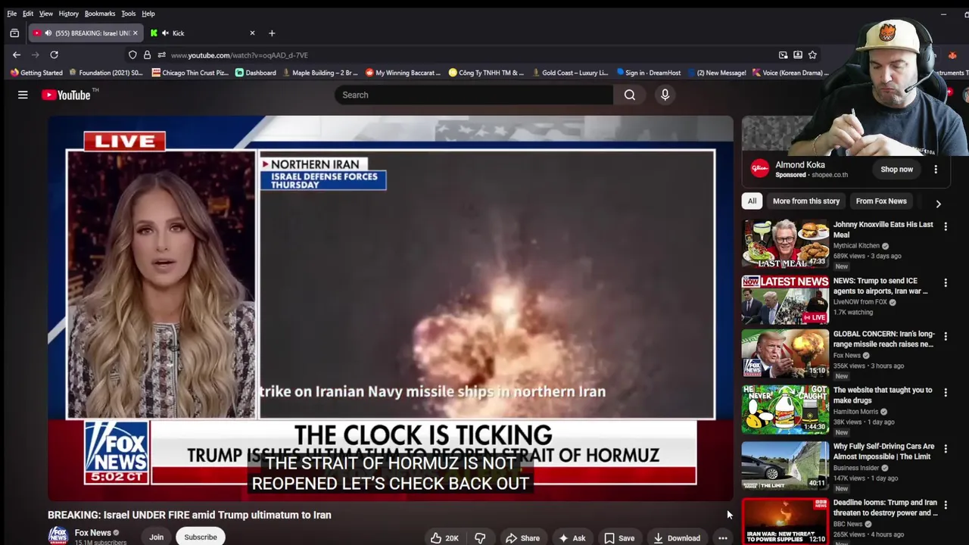The width and height of the screenshot is (969, 545).
Task: Click the YouTube search field
Action: click(x=474, y=95)
